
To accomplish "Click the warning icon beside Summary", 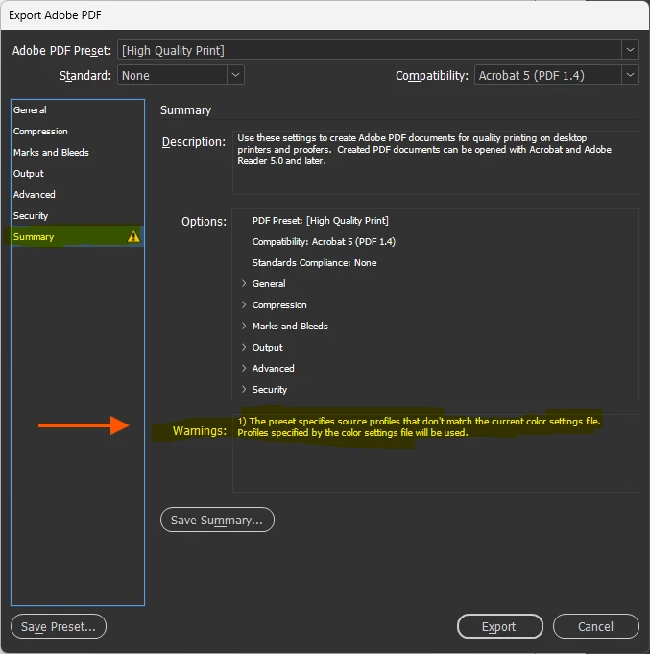I will (133, 236).
